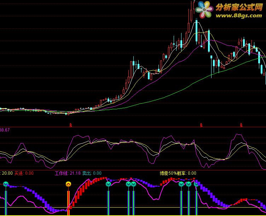Click the yellow buy-signal arrow marker
The height and width of the screenshot is (216, 266).
point(68,184)
